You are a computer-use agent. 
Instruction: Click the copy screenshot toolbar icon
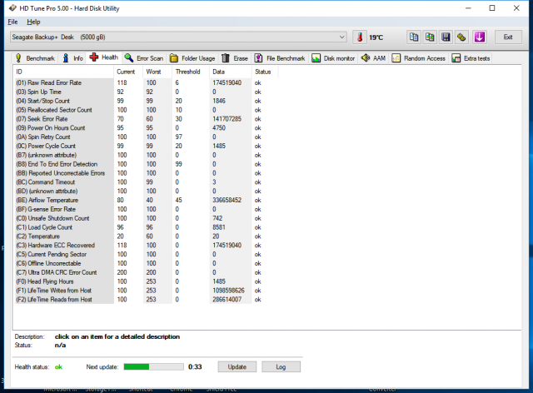pos(431,37)
